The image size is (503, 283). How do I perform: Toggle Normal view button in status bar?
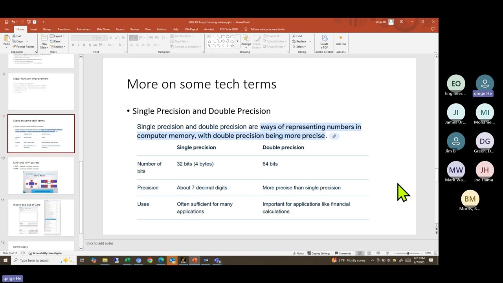[x=360, y=253]
